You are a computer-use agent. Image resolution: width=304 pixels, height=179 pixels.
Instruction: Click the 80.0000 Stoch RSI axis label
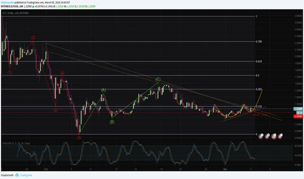[x=298, y=146]
